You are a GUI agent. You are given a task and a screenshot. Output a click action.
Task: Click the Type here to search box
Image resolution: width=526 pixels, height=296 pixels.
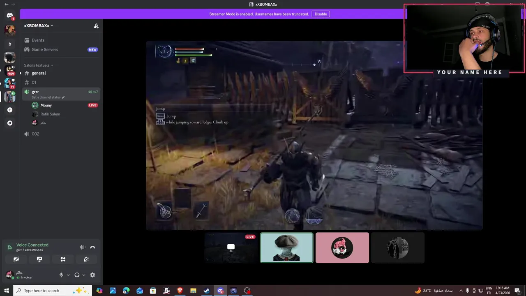53,291
